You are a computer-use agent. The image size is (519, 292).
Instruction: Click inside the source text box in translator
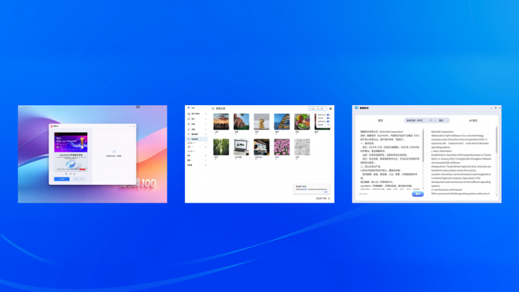pyautogui.click(x=390, y=159)
